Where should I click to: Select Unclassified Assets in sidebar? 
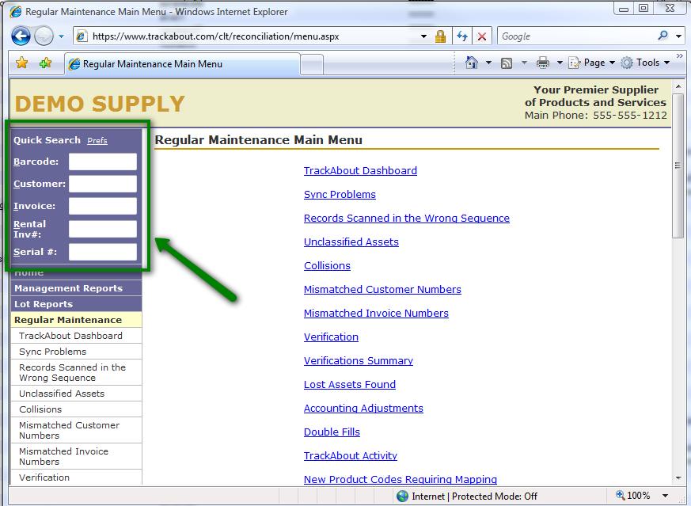[x=76, y=394]
